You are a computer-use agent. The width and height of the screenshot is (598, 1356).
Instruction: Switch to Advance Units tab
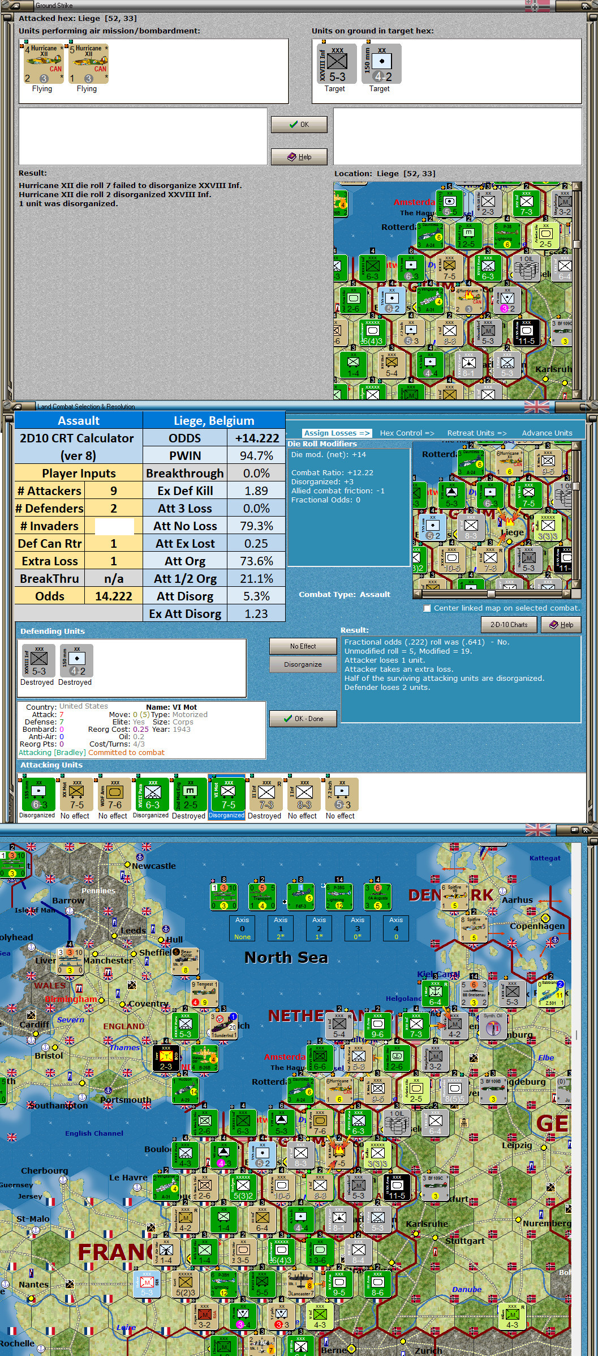click(547, 433)
